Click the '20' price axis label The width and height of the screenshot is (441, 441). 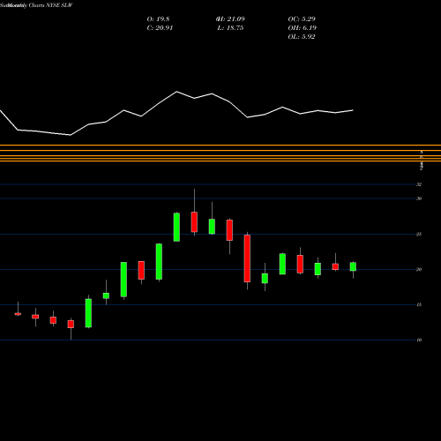pyautogui.click(x=419, y=270)
